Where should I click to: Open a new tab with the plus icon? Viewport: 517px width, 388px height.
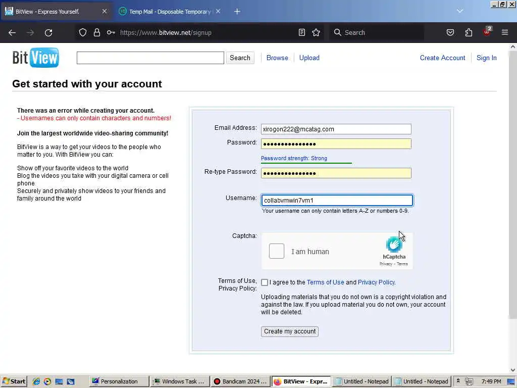(237, 12)
